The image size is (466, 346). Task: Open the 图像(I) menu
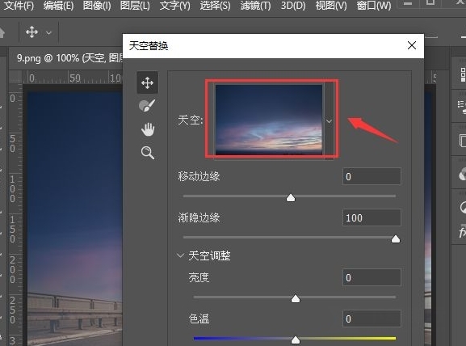[x=97, y=6]
